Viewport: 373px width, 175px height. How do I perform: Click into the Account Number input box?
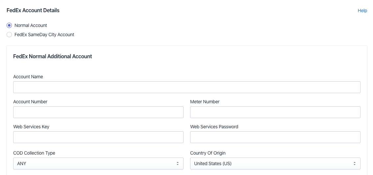(x=98, y=112)
